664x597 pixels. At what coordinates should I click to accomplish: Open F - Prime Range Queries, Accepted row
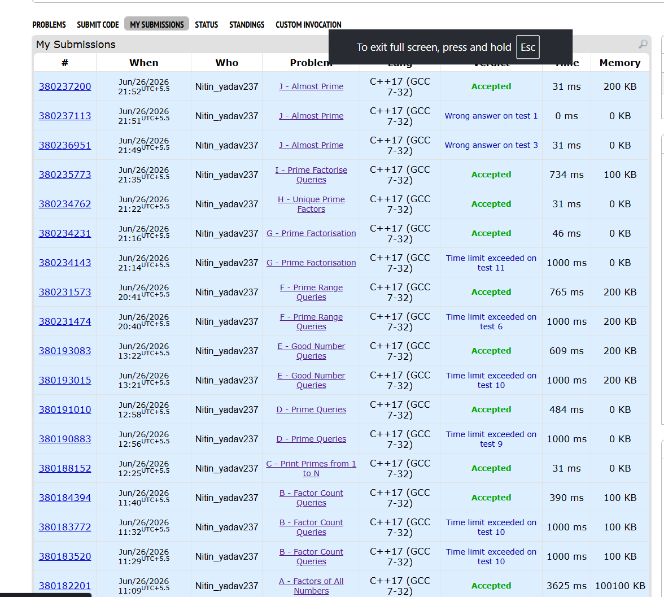(311, 292)
